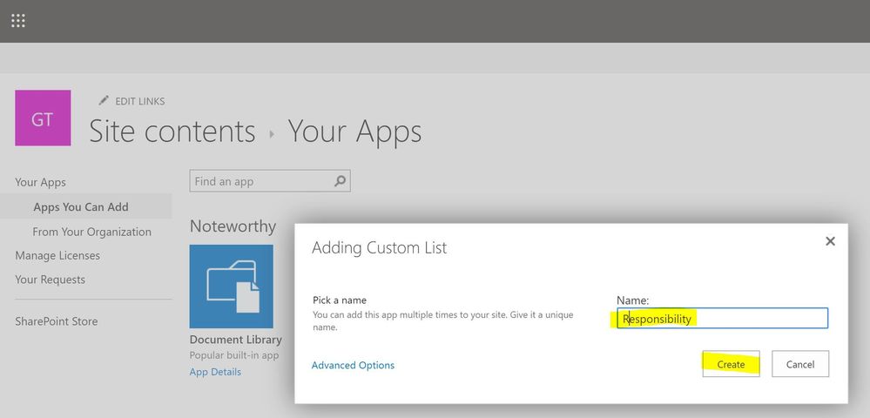Click Site contents breadcrumb title

tap(172, 131)
